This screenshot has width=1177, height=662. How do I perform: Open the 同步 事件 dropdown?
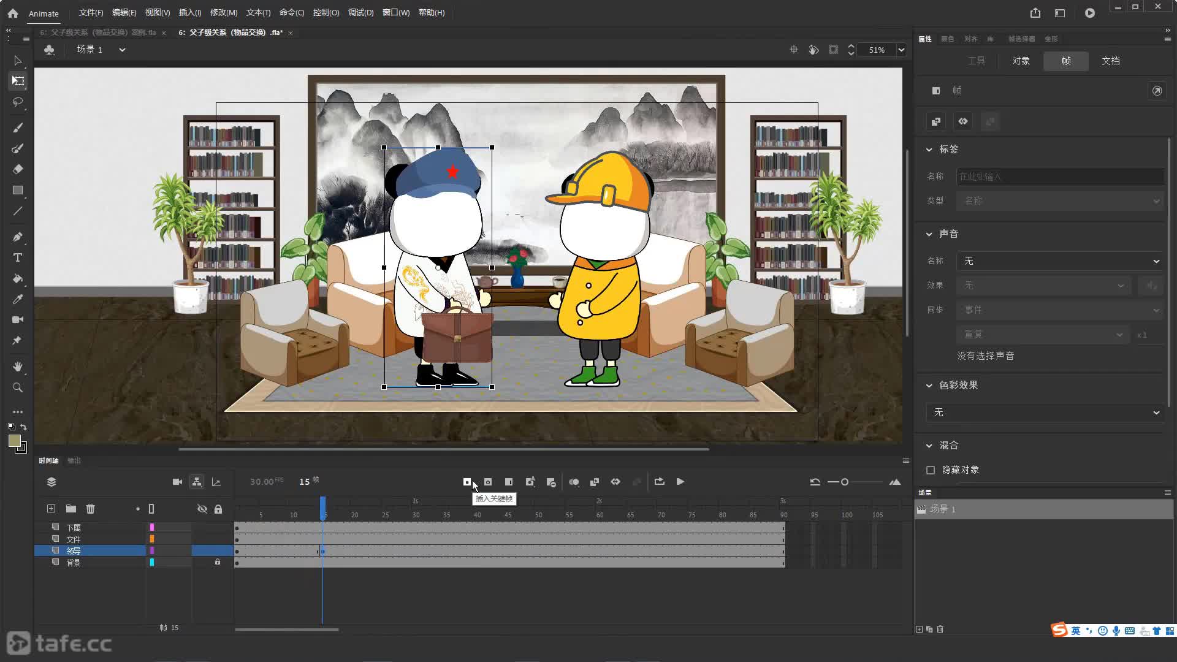point(1061,310)
